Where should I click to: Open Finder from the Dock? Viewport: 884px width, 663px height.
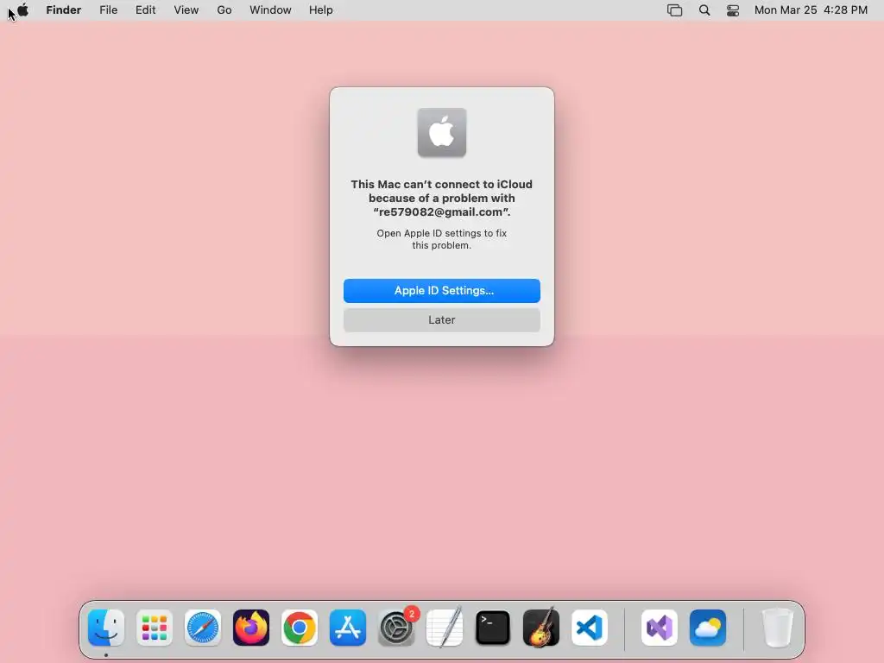coord(106,628)
